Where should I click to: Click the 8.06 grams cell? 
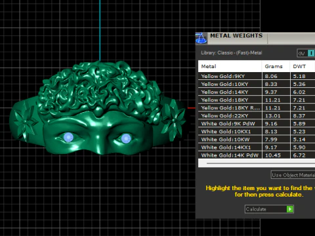[x=276, y=76]
